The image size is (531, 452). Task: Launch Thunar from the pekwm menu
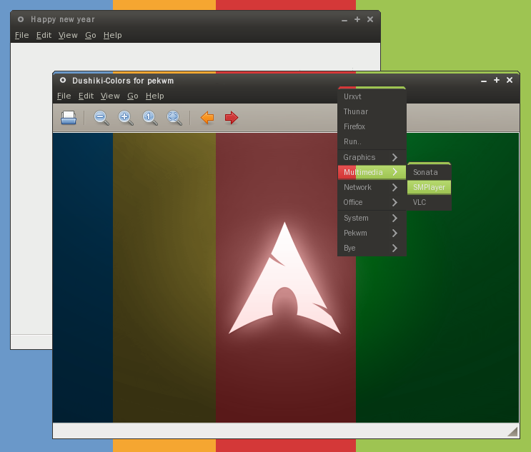[x=372, y=111]
